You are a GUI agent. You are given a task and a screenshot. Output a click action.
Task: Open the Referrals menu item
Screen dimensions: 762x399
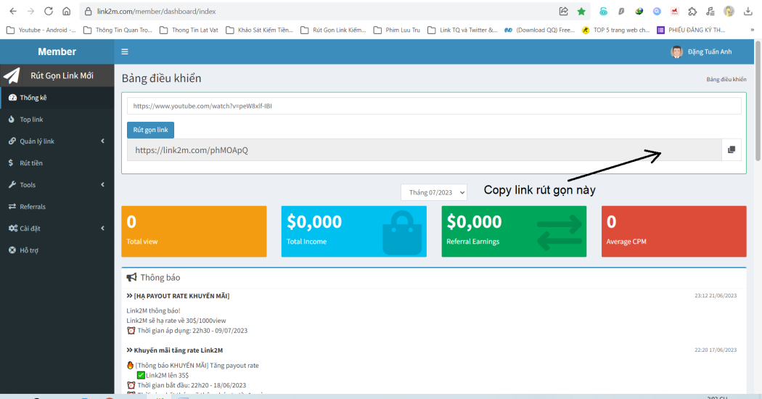57,207
